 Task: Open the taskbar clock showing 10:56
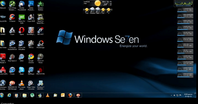tap(188, 95)
